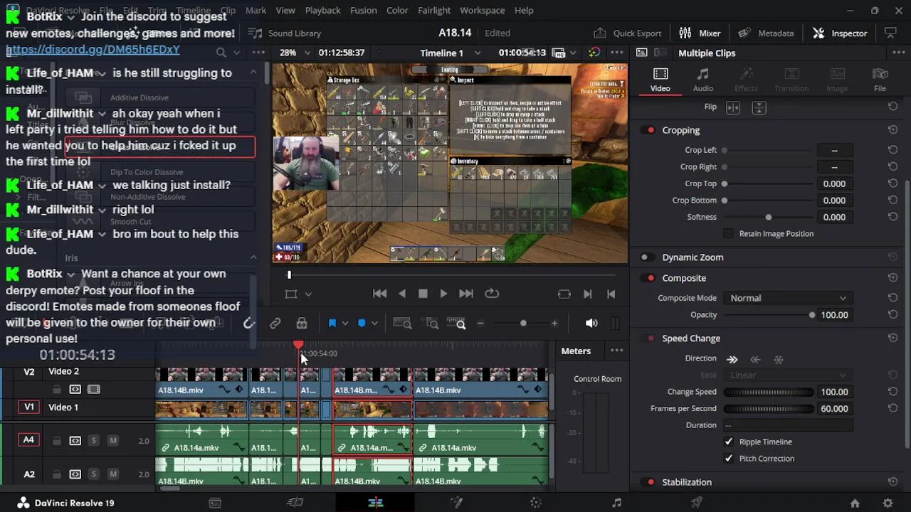
Task: Click the Quick Export button
Action: [x=628, y=33]
